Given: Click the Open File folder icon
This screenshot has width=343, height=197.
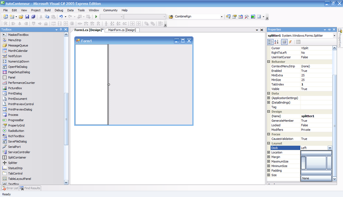Looking at the screenshot, I should point(21,17).
